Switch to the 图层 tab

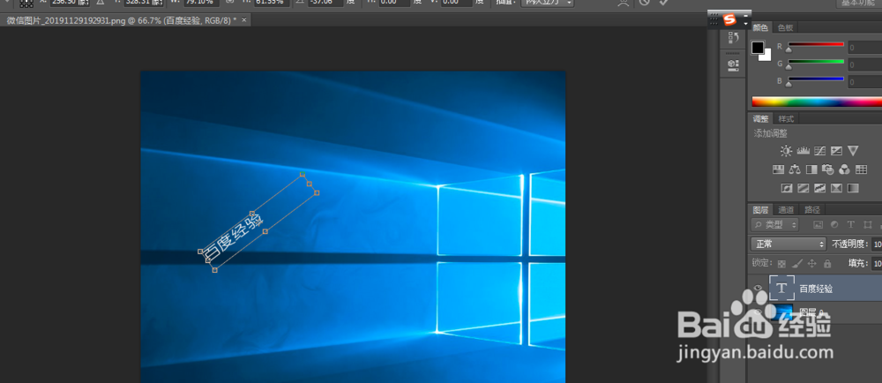point(760,210)
